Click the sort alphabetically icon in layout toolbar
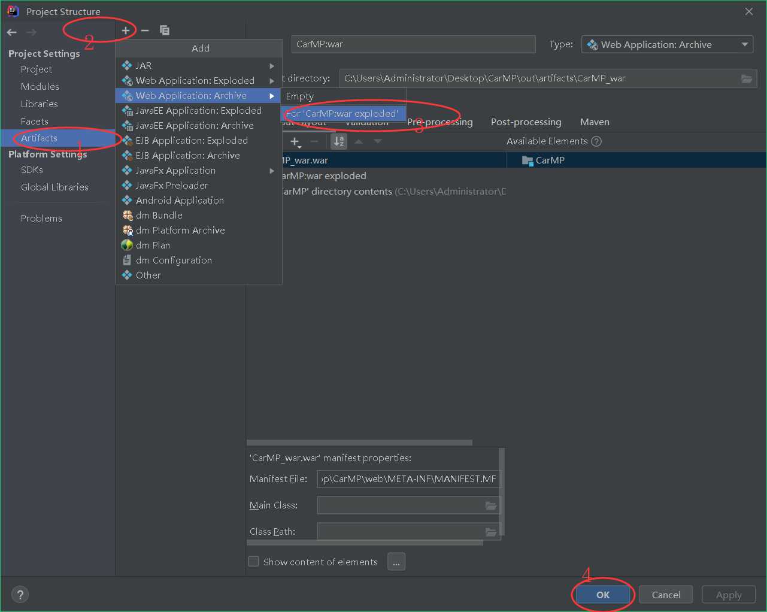This screenshot has width=767, height=612. [x=339, y=141]
